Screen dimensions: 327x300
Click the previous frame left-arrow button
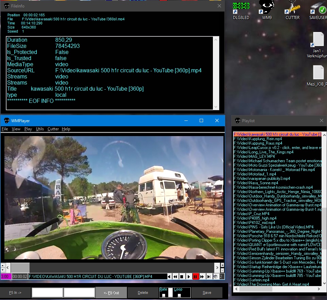[169, 277]
